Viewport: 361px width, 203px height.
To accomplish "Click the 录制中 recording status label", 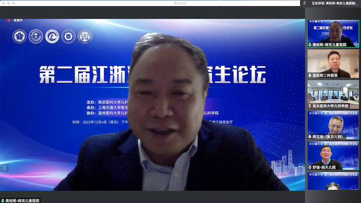I will coord(18,20).
